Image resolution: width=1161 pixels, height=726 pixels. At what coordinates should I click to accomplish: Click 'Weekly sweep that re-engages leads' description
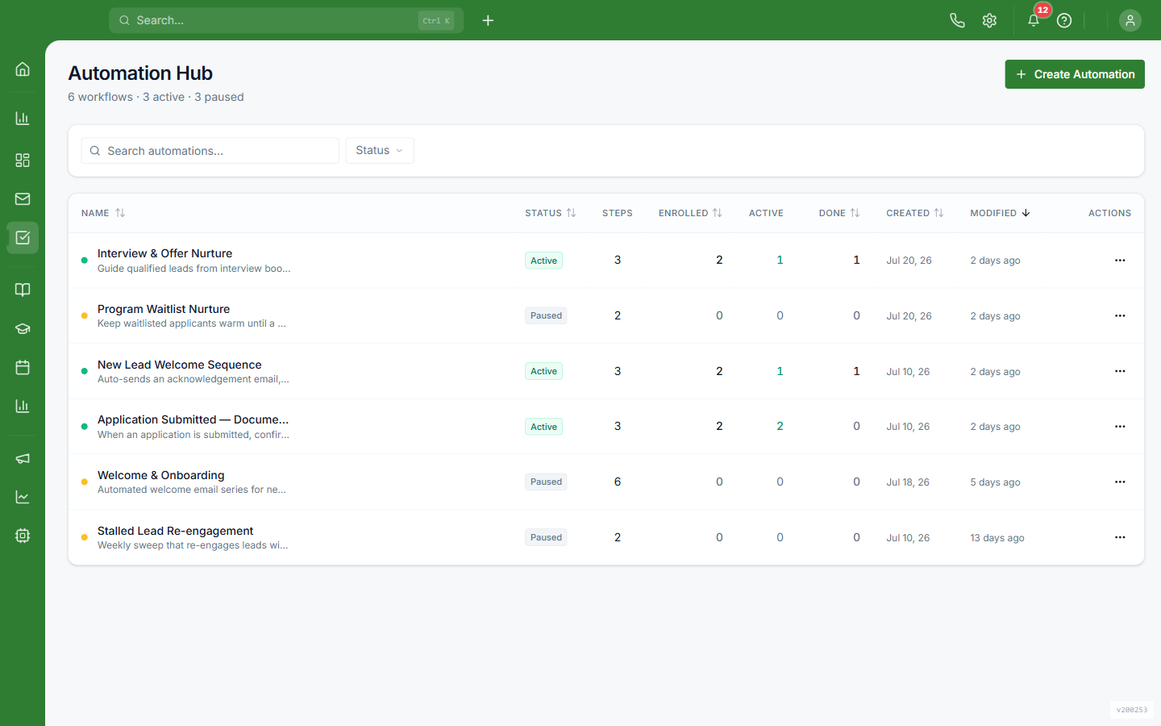(x=193, y=545)
